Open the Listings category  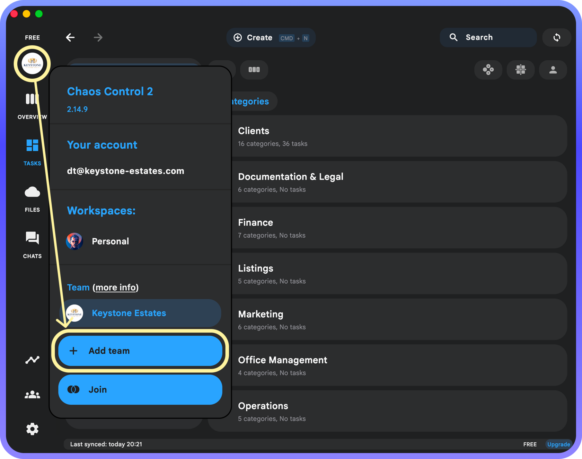tap(399, 274)
